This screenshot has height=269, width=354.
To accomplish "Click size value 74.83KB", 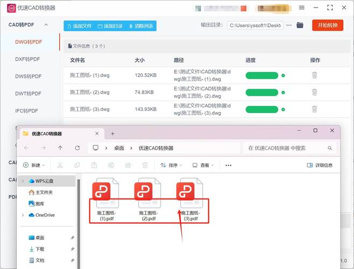I will click(144, 92).
